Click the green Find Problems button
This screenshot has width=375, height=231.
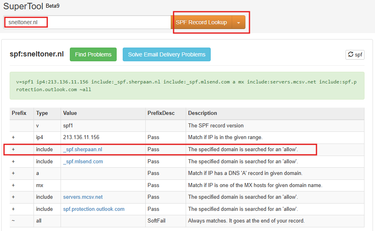coord(93,54)
